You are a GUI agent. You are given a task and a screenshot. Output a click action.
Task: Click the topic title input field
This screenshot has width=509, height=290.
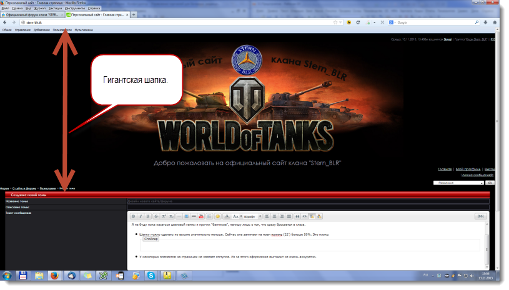pyautogui.click(x=308, y=201)
